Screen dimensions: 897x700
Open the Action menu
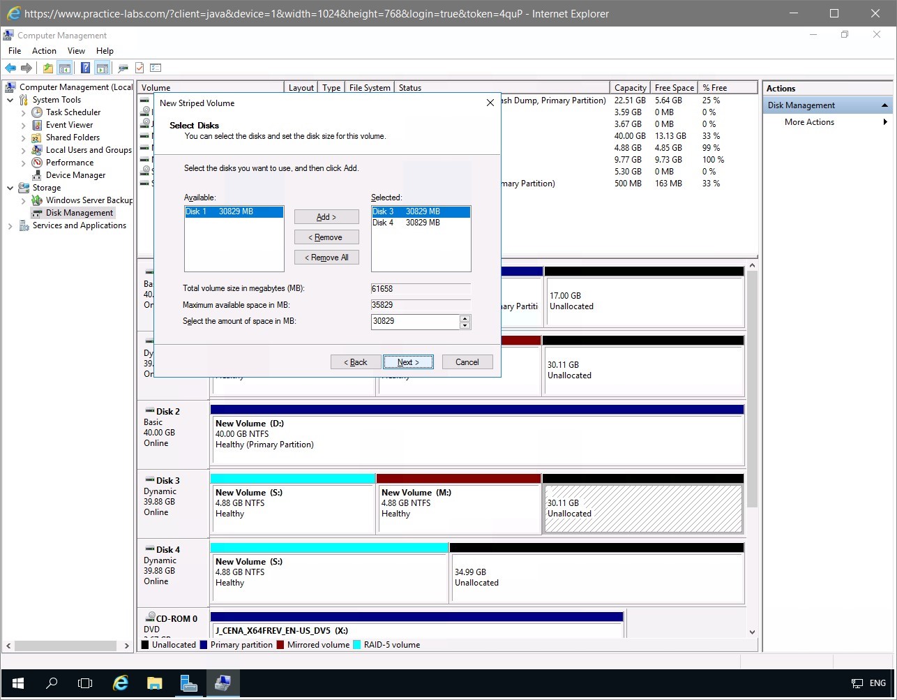pyautogui.click(x=44, y=51)
